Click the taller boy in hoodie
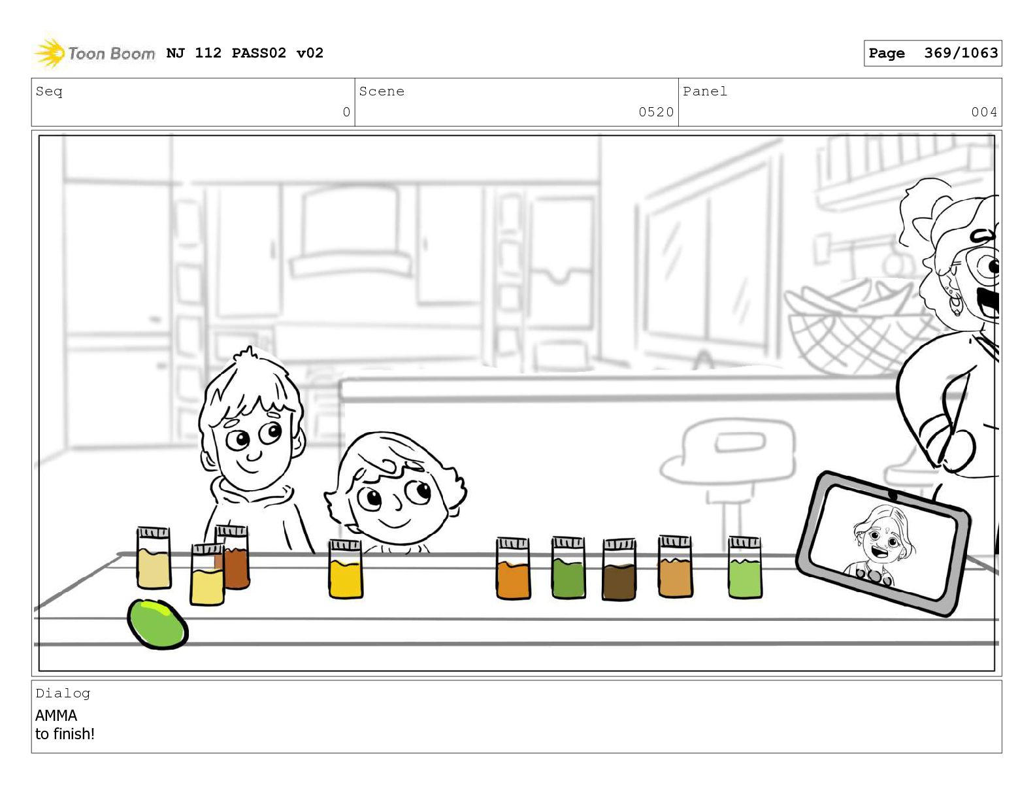The height and width of the screenshot is (800, 1035). pyautogui.click(x=254, y=451)
